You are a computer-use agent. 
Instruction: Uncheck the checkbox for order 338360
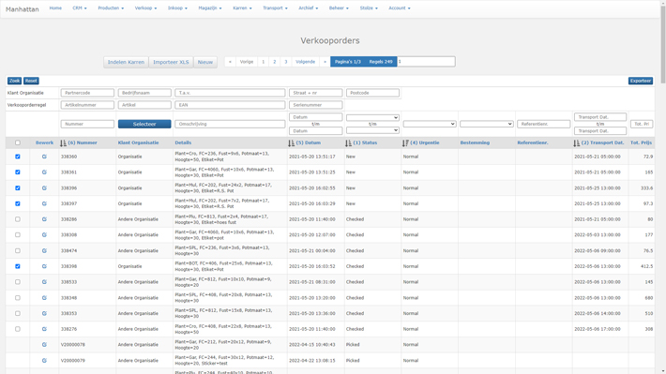(18, 157)
